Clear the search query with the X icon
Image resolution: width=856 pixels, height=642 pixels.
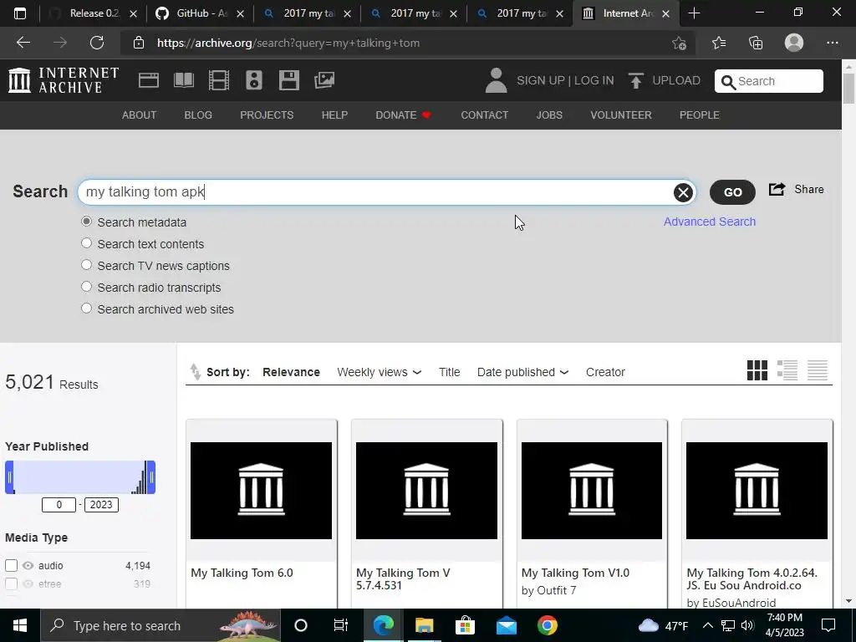pos(683,192)
